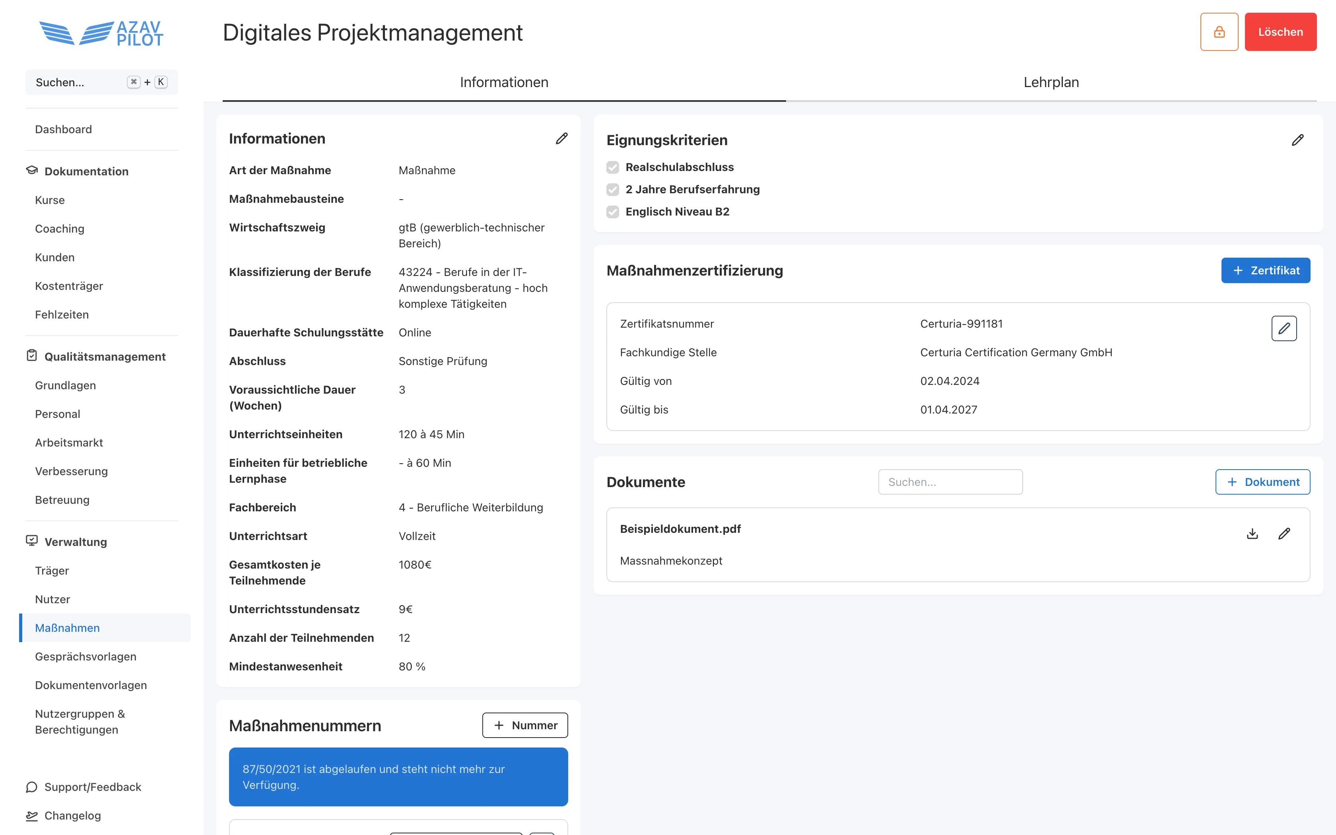Screen dimensions: 1336x835
Task: Edit the Certuria certificate entry
Action: pos(1285,328)
